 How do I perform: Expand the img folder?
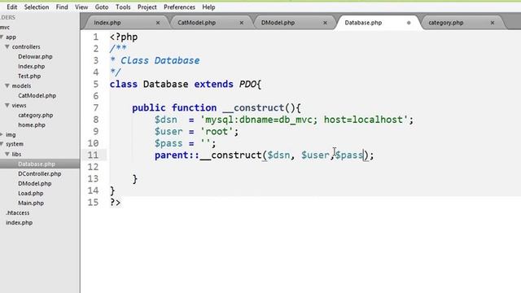(2, 134)
